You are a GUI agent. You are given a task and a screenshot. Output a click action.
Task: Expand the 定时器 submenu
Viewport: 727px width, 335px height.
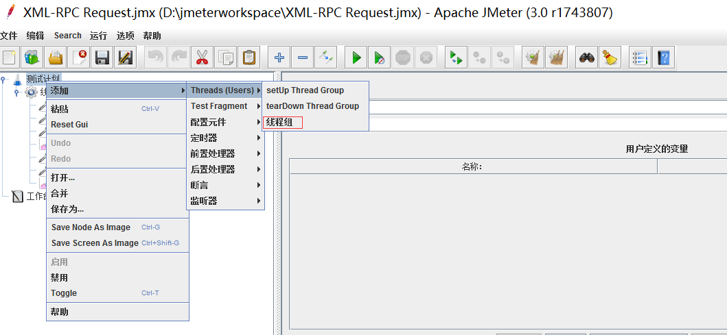point(225,138)
